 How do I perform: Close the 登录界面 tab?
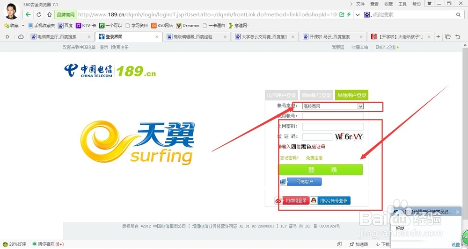coord(157,36)
